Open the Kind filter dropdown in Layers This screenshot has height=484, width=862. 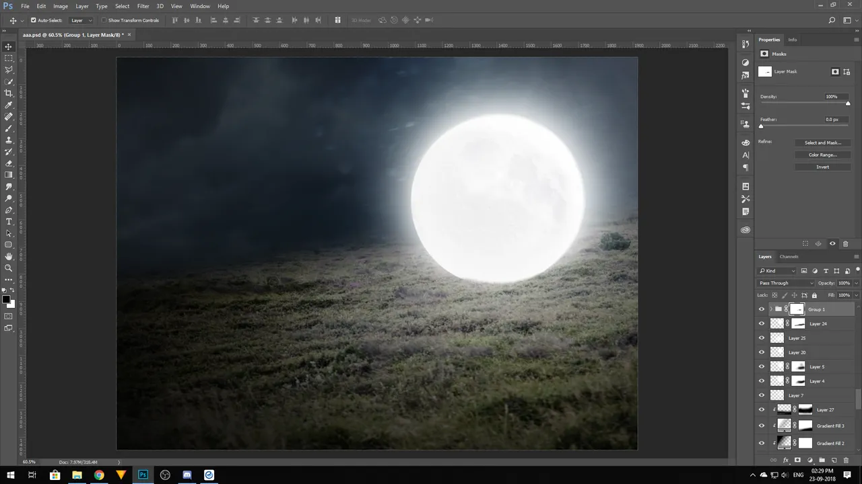[777, 271]
